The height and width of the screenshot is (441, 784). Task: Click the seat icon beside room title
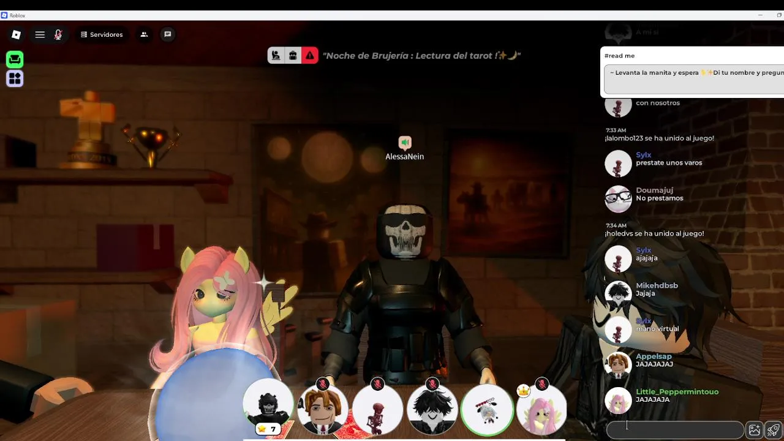coord(276,56)
